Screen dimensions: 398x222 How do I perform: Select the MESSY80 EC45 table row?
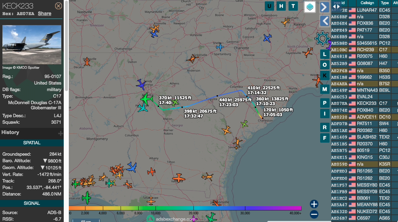tap(365, 185)
